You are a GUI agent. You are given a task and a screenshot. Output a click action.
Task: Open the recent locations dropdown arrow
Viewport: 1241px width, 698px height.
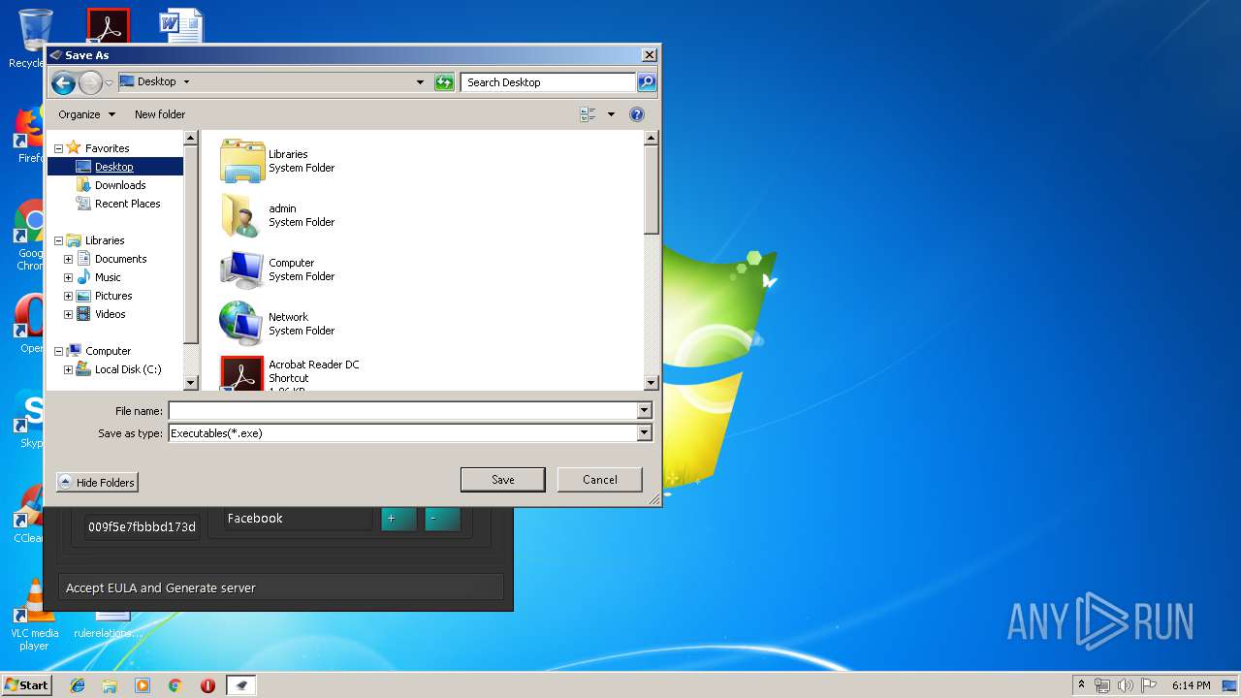tap(109, 82)
